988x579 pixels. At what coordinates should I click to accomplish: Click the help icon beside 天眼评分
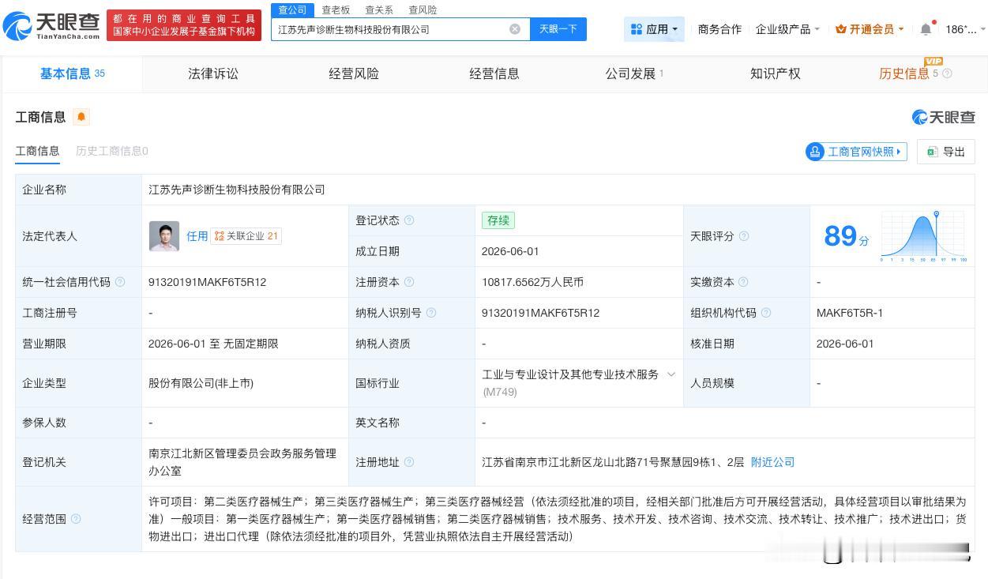coord(744,236)
